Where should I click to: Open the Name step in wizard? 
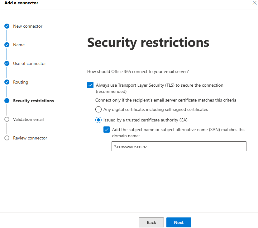tap(19, 45)
